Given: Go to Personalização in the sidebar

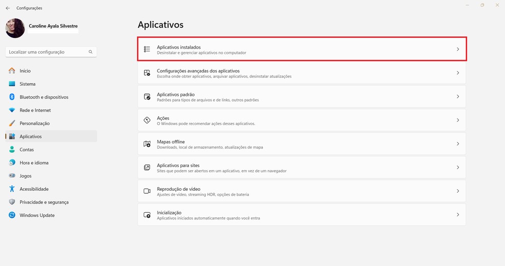Looking at the screenshot, I should tap(34, 124).
